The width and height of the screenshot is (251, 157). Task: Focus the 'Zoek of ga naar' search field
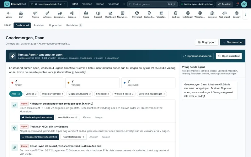[x=152, y=4]
